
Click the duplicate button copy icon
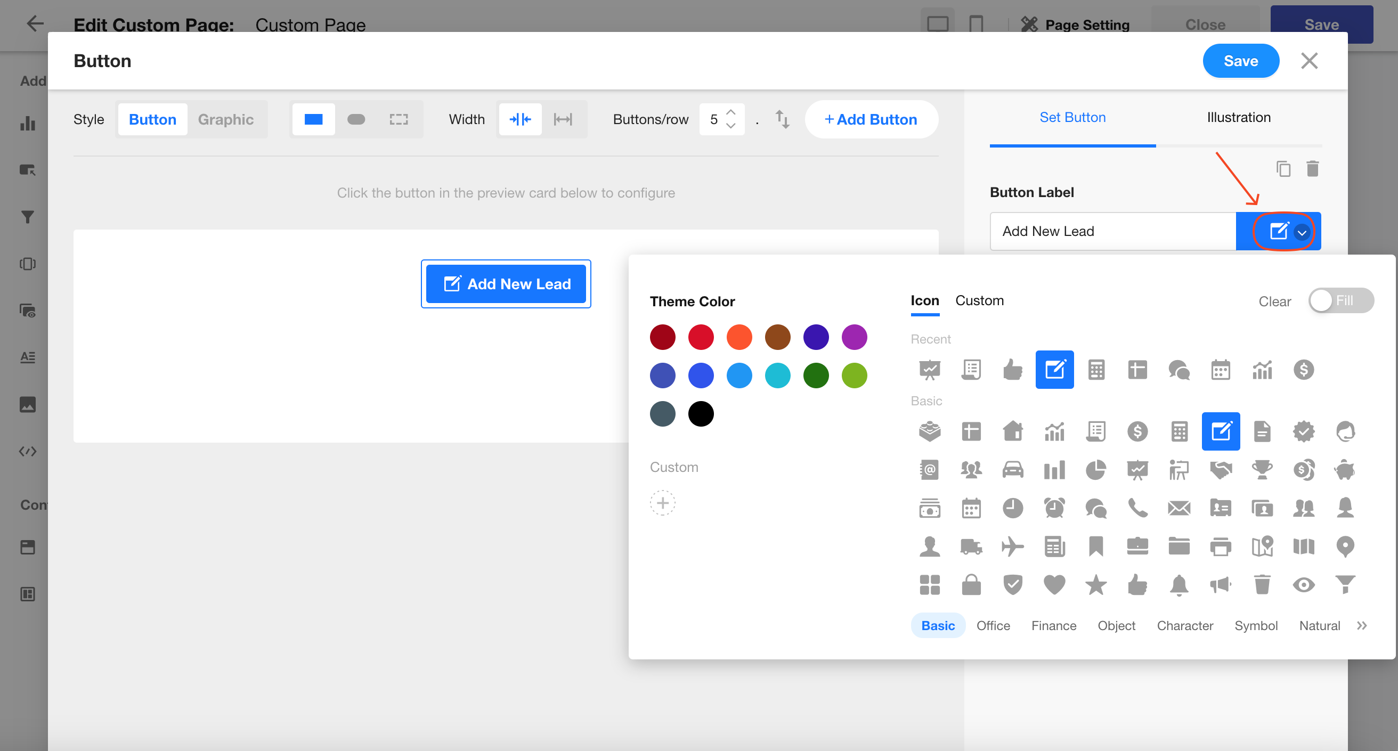click(1283, 169)
